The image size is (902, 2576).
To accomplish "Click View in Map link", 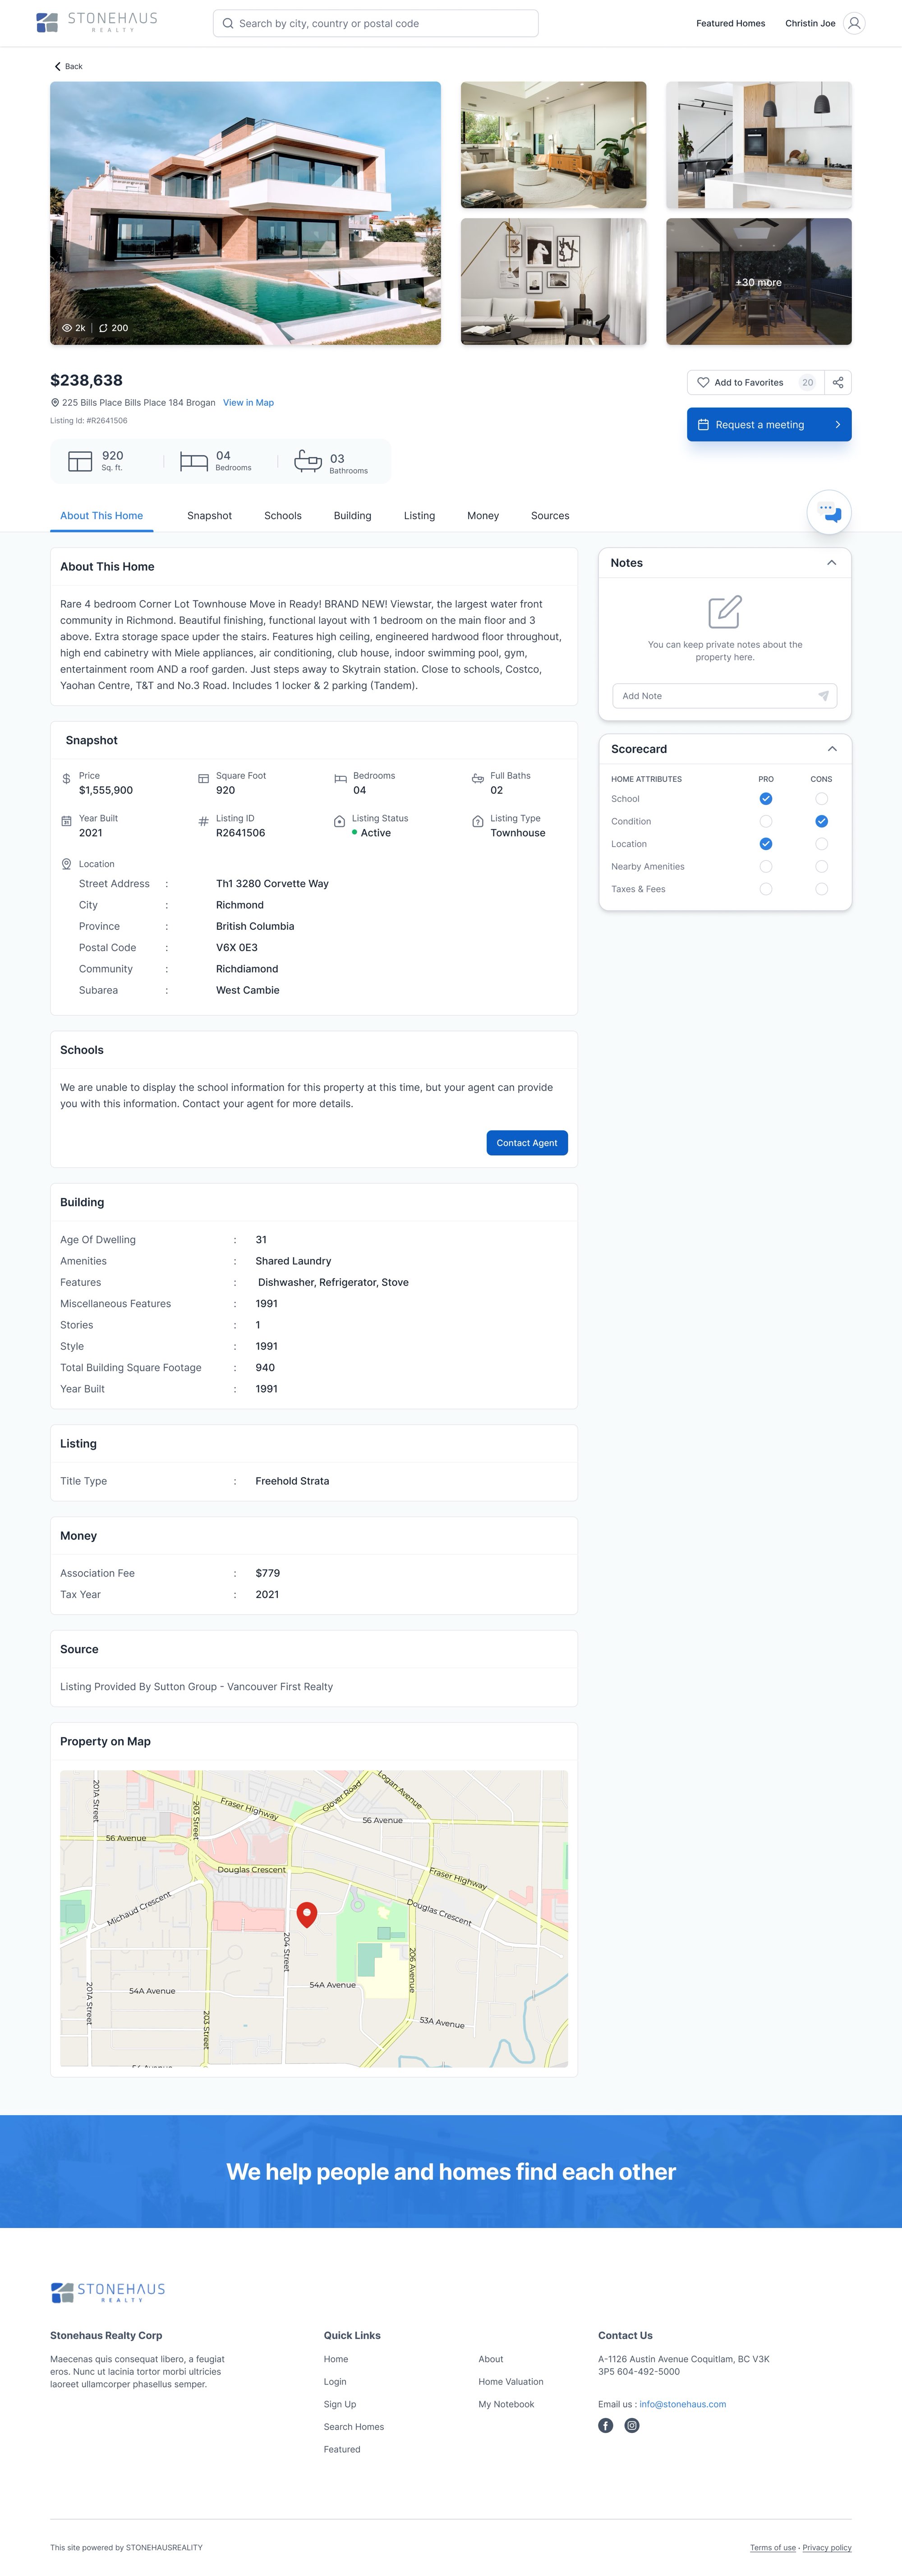I will (248, 403).
